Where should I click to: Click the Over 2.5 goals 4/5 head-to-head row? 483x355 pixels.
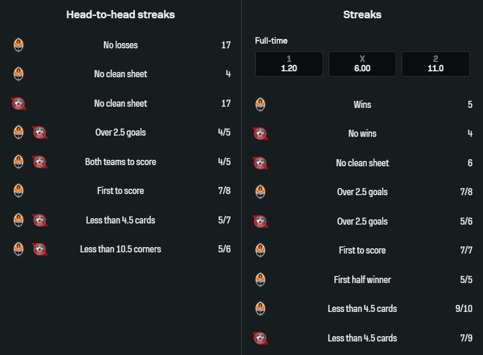click(x=120, y=132)
